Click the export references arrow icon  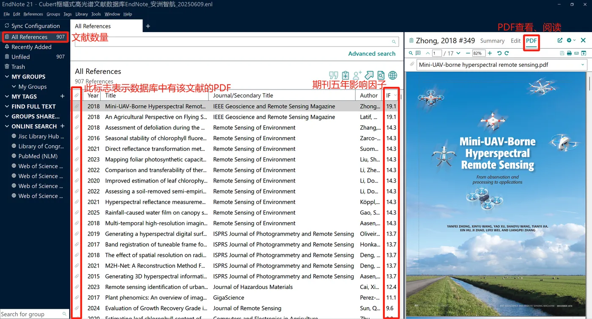click(369, 75)
